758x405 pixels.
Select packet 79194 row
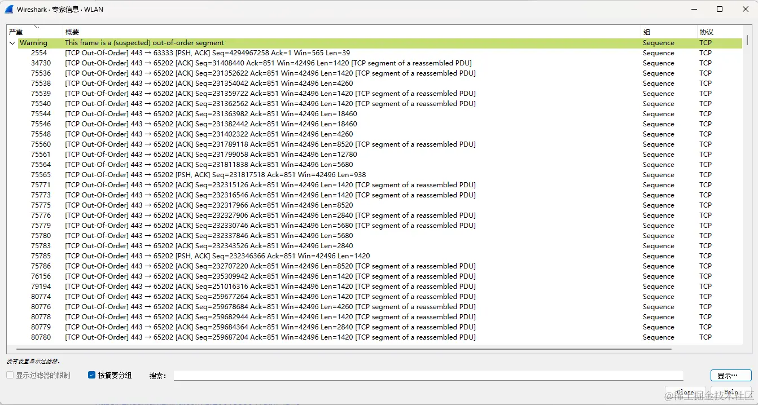pyautogui.click(x=374, y=287)
